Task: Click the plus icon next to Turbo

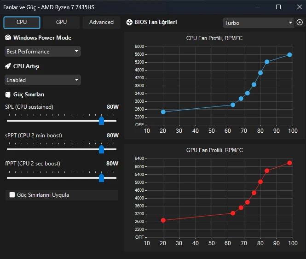Action: pyautogui.click(x=300, y=22)
